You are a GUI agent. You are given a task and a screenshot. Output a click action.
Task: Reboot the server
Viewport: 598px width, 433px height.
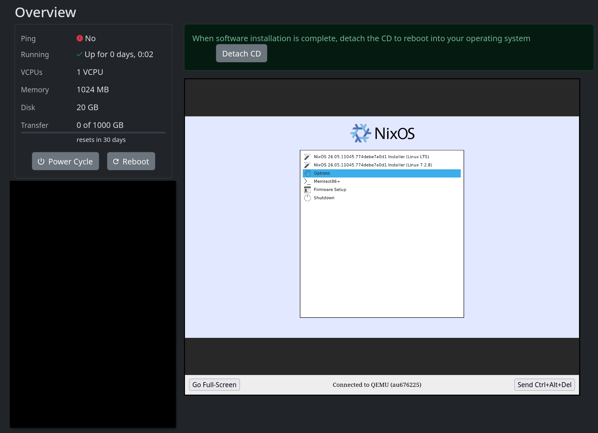tap(131, 161)
